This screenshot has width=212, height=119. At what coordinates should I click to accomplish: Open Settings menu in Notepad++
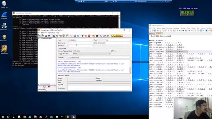point(183,28)
